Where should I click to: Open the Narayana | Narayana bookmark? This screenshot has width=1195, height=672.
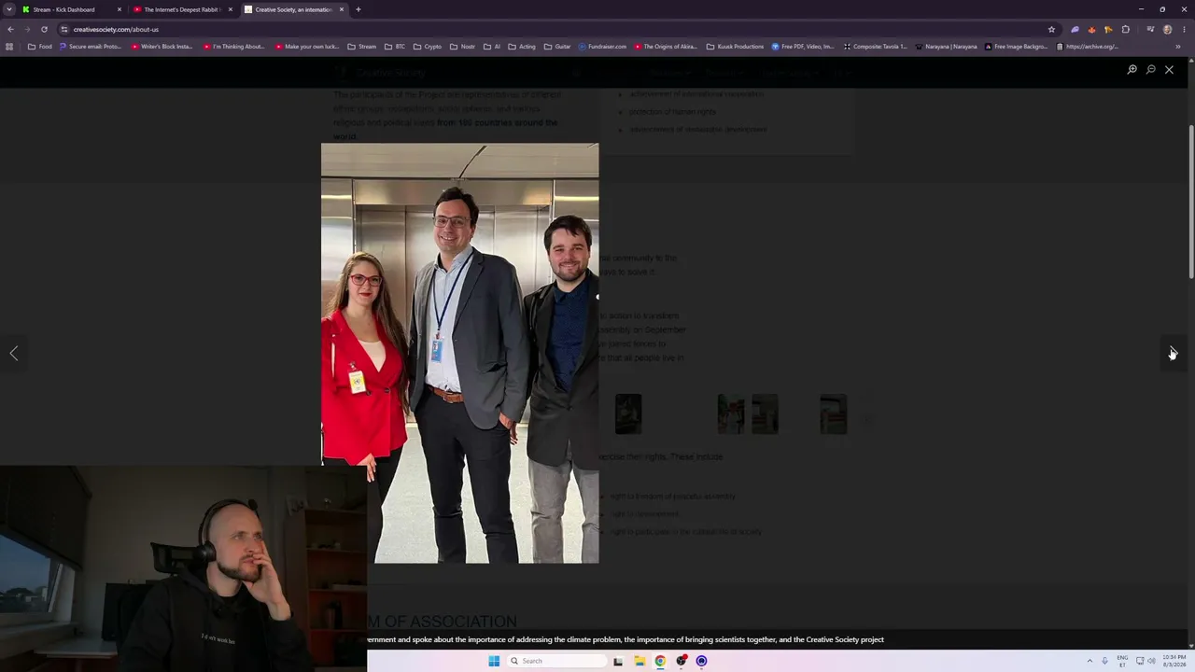click(x=946, y=47)
